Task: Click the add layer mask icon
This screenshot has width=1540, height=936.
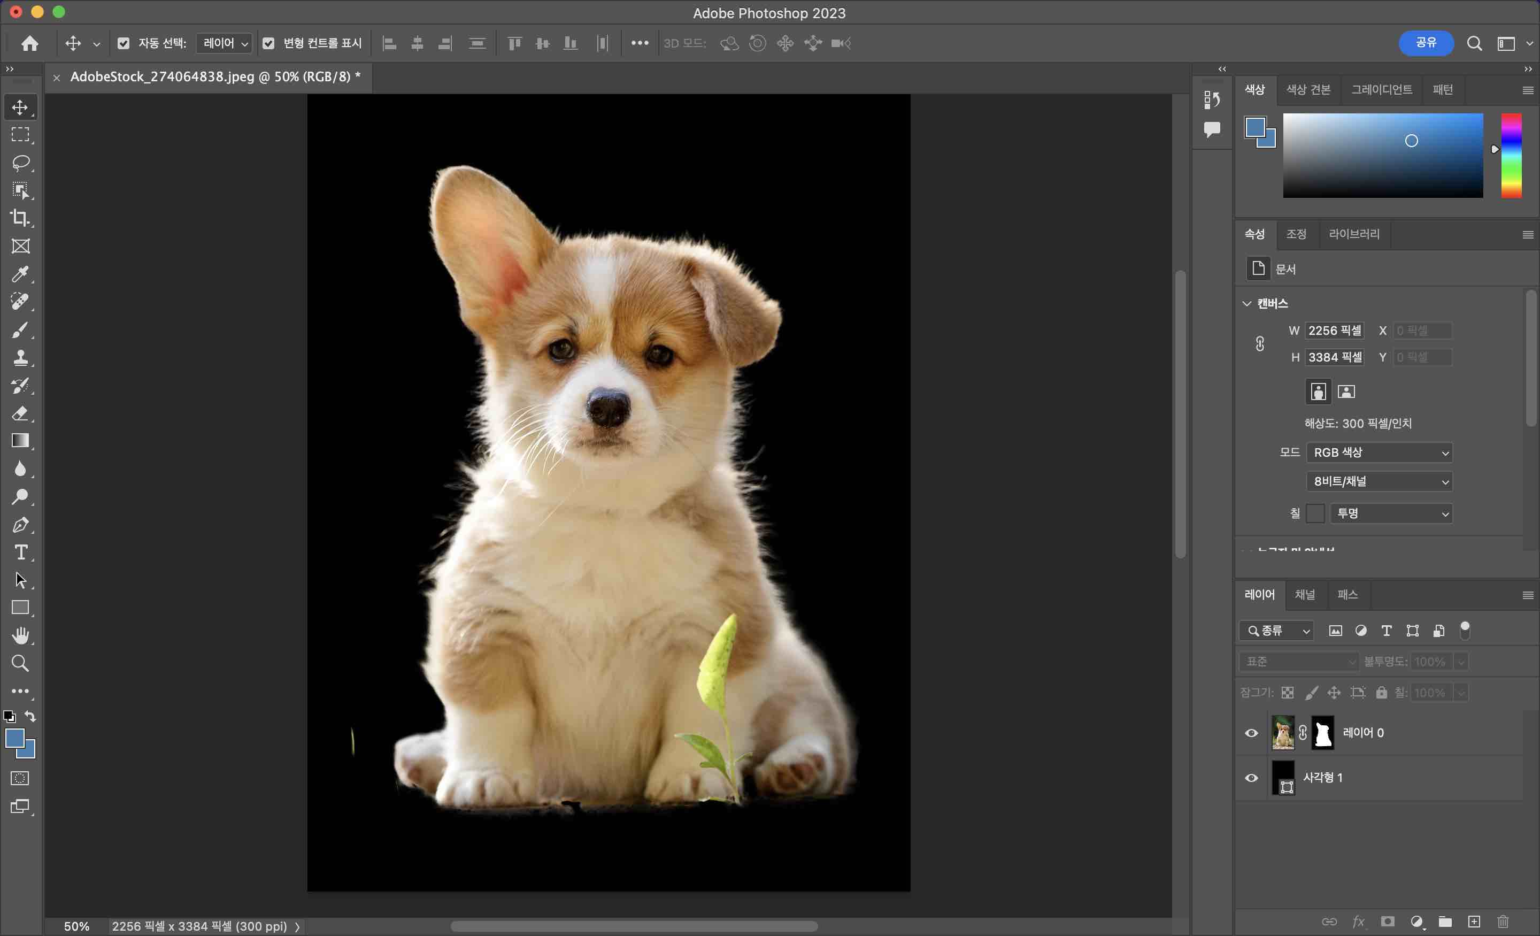Action: (1388, 922)
